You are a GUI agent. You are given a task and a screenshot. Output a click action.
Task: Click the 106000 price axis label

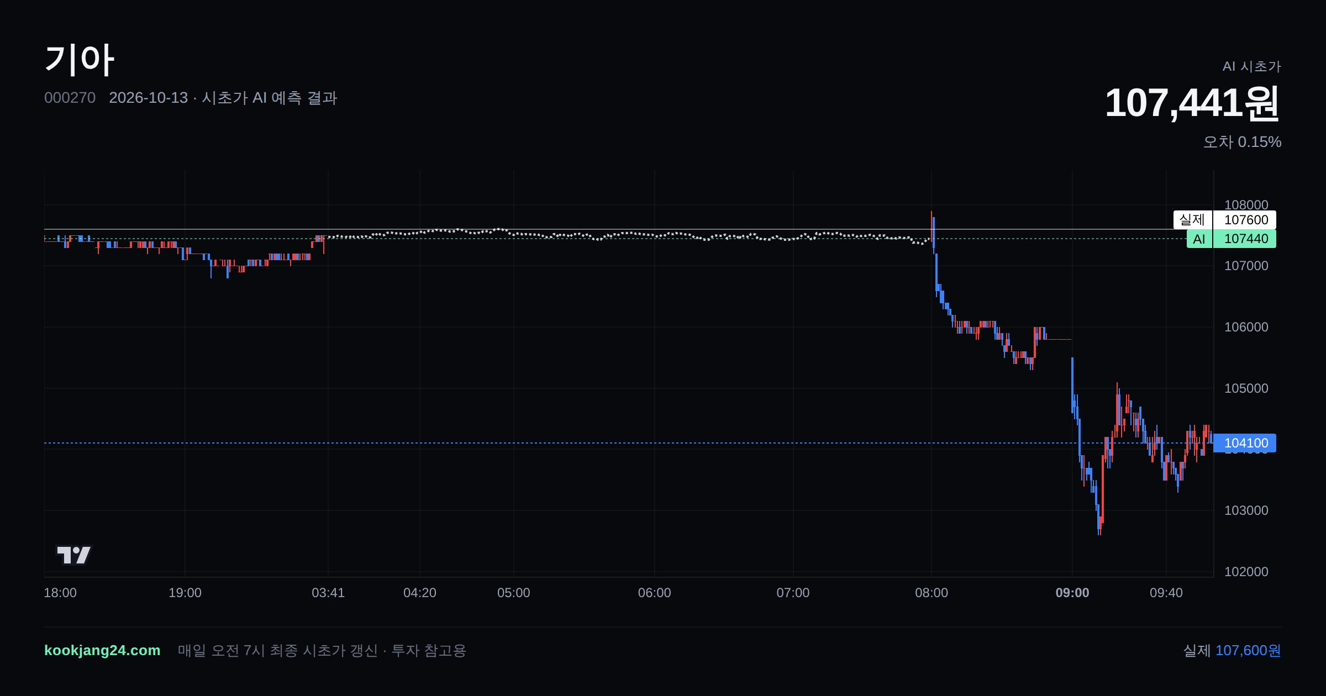coord(1246,327)
